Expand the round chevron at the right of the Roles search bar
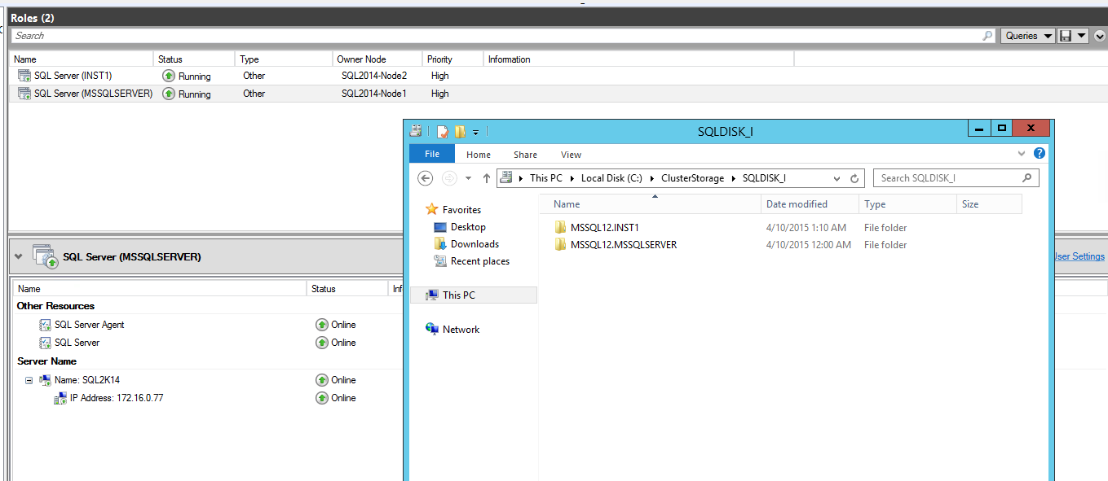This screenshot has width=1108, height=481. (x=1100, y=36)
